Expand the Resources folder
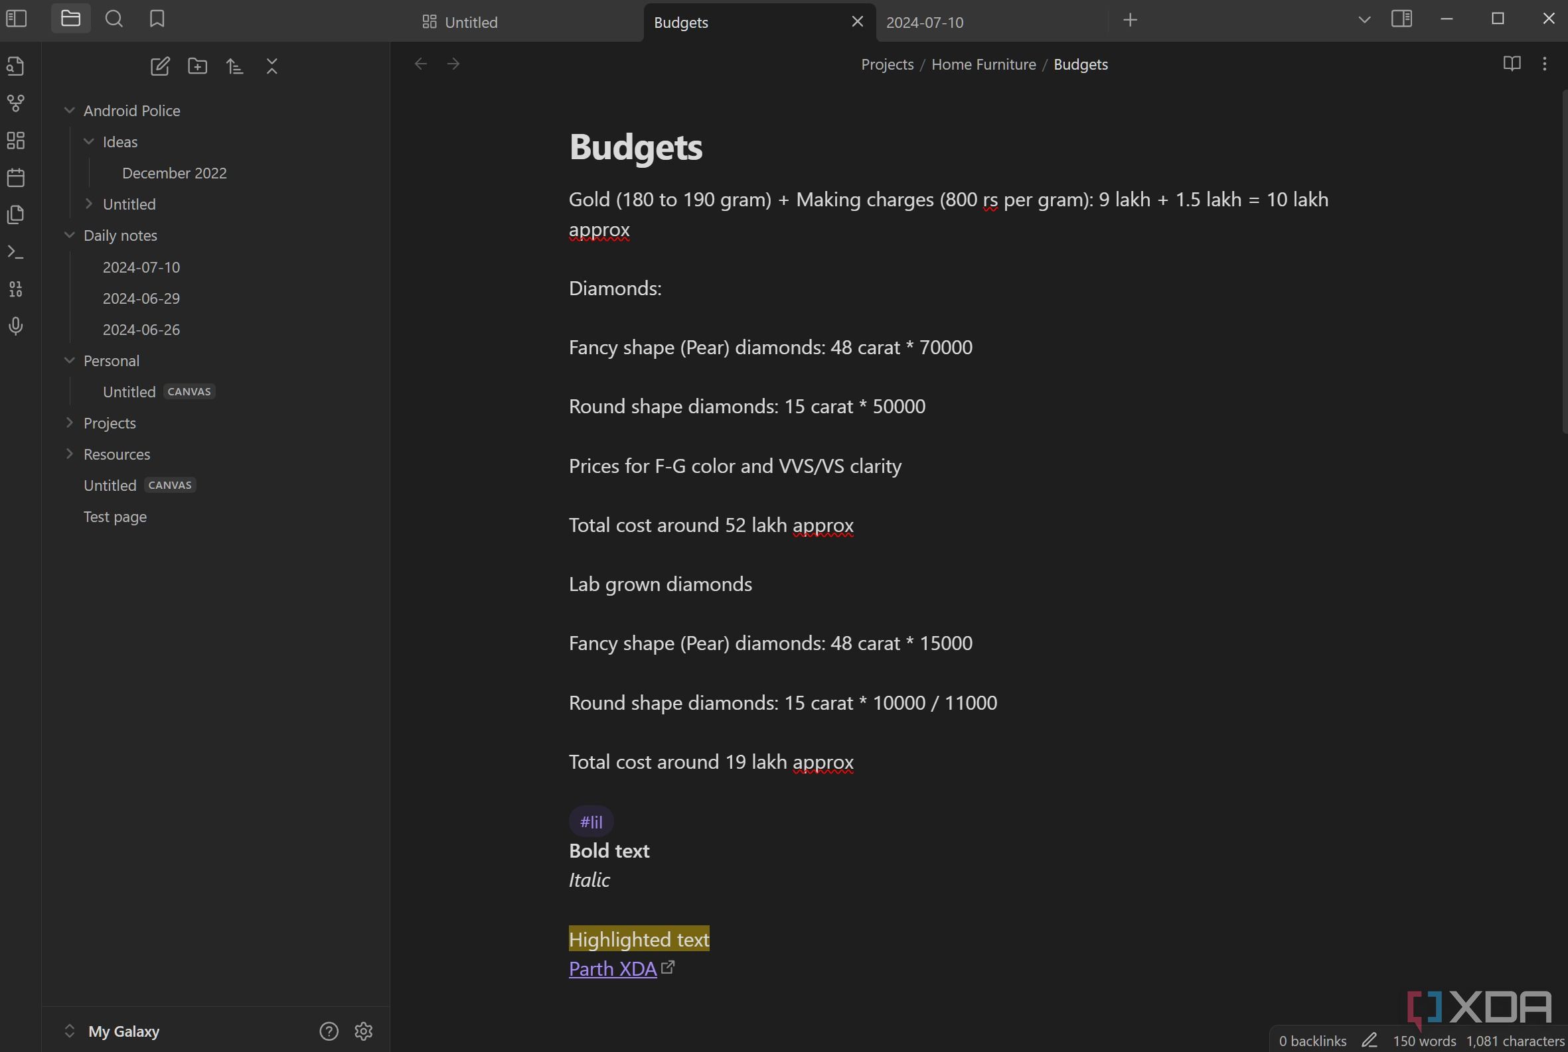 point(69,454)
